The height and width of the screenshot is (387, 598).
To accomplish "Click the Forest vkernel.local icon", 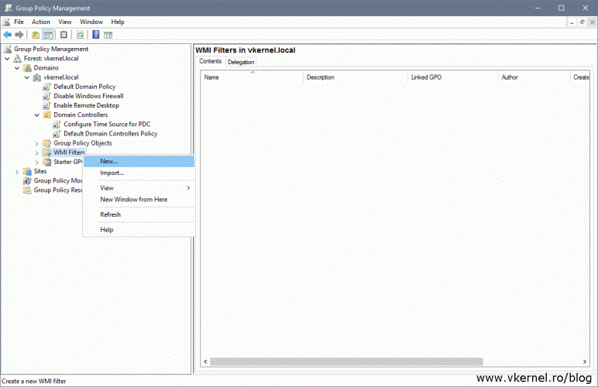I will point(17,59).
